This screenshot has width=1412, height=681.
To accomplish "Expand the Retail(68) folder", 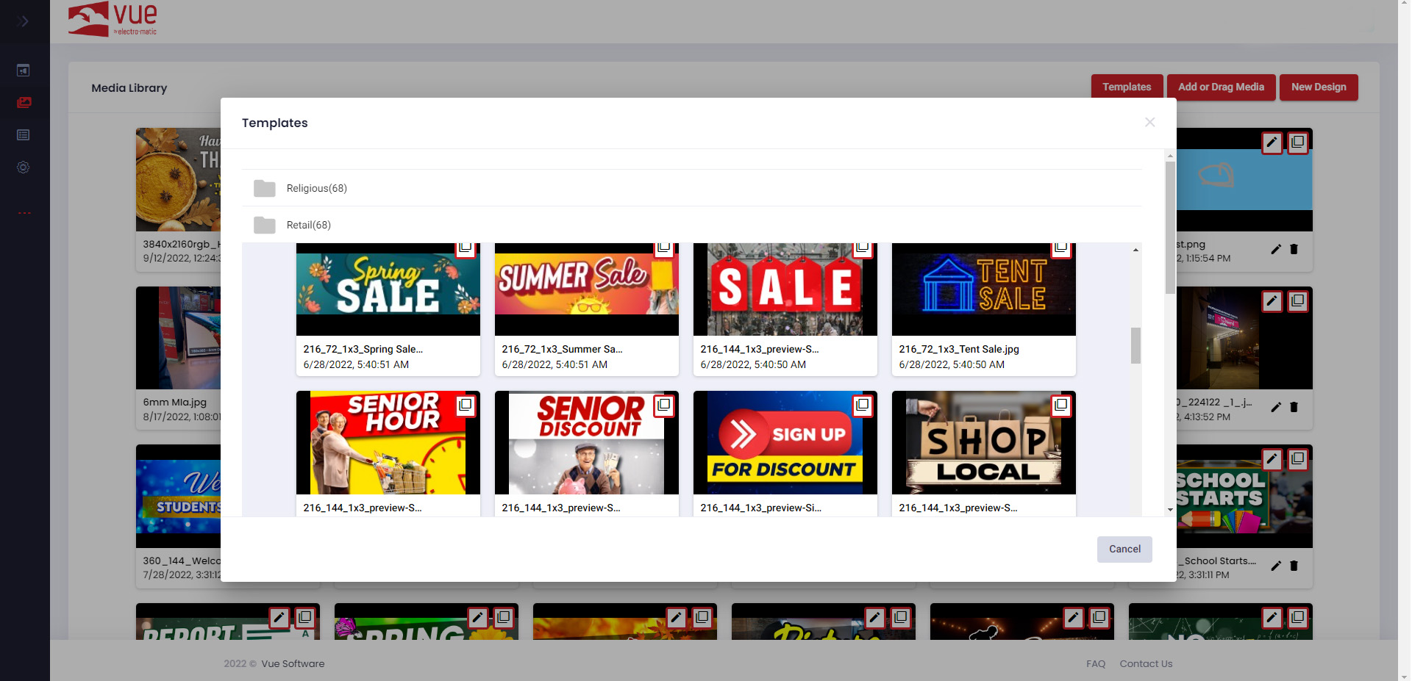I will click(x=308, y=226).
